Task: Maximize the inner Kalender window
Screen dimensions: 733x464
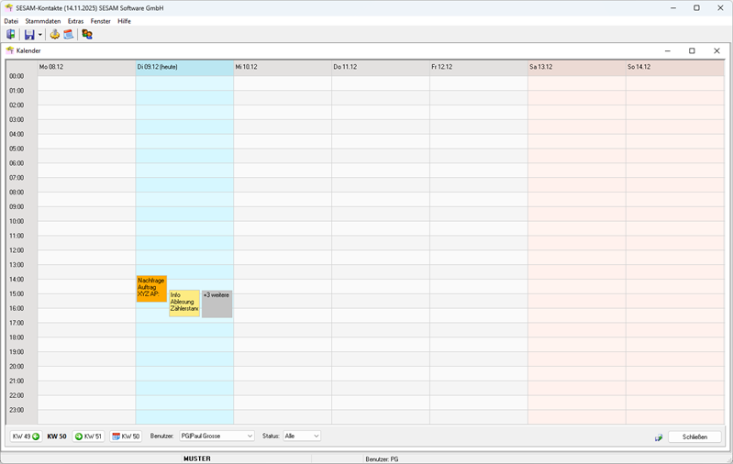Action: click(x=692, y=50)
